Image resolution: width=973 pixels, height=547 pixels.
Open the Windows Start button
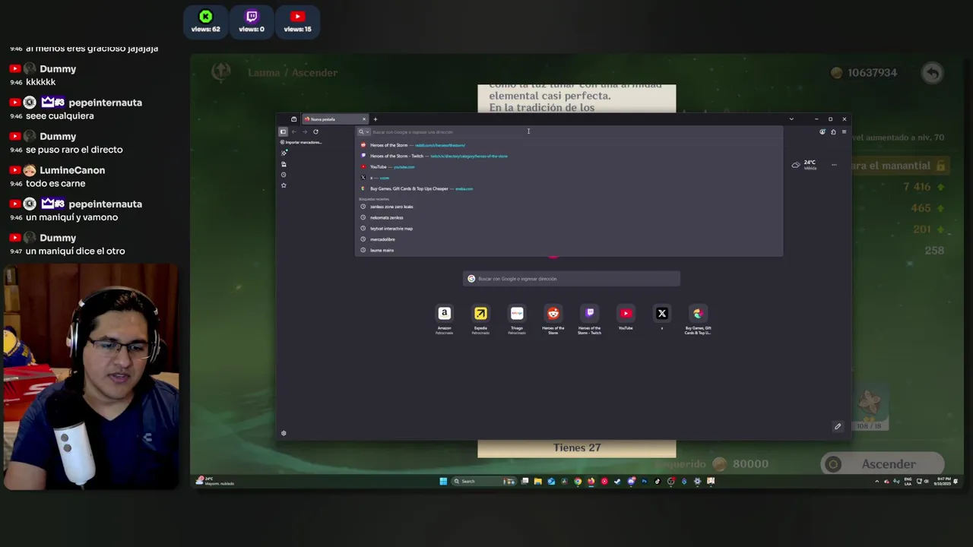443,481
